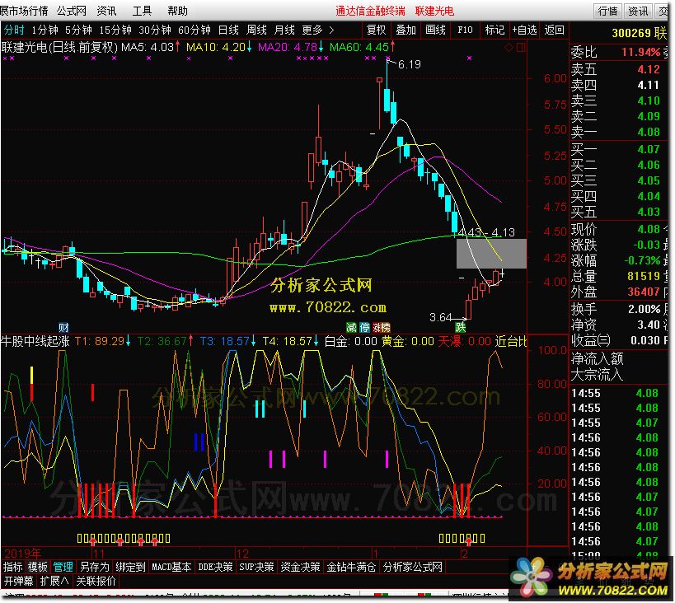Select the 月线 monthly chart tab
The width and height of the screenshot is (675, 603).
[x=284, y=30]
